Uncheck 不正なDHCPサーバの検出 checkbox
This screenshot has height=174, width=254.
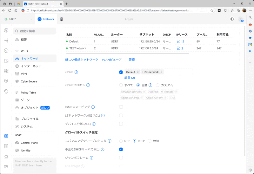[121, 149]
